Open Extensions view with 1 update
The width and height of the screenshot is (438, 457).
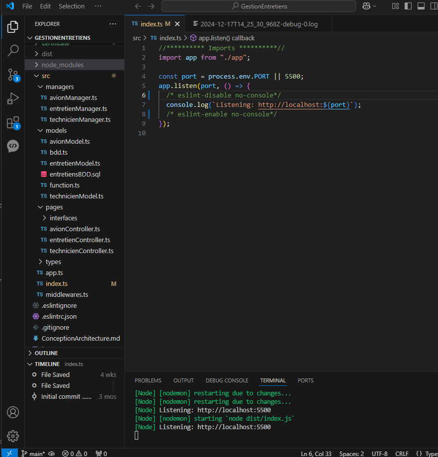13,123
